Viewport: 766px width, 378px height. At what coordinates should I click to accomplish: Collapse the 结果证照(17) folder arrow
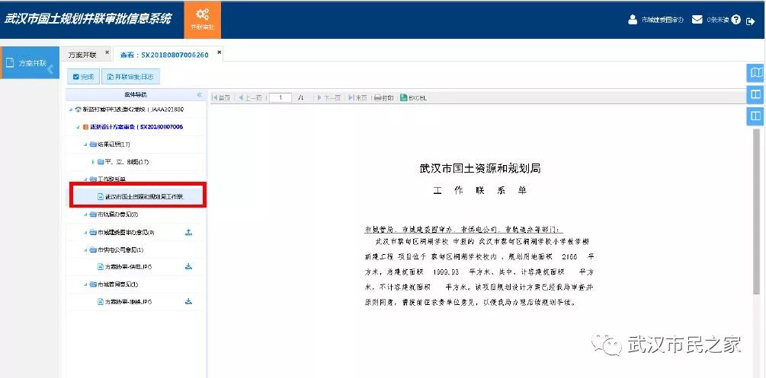coord(85,145)
